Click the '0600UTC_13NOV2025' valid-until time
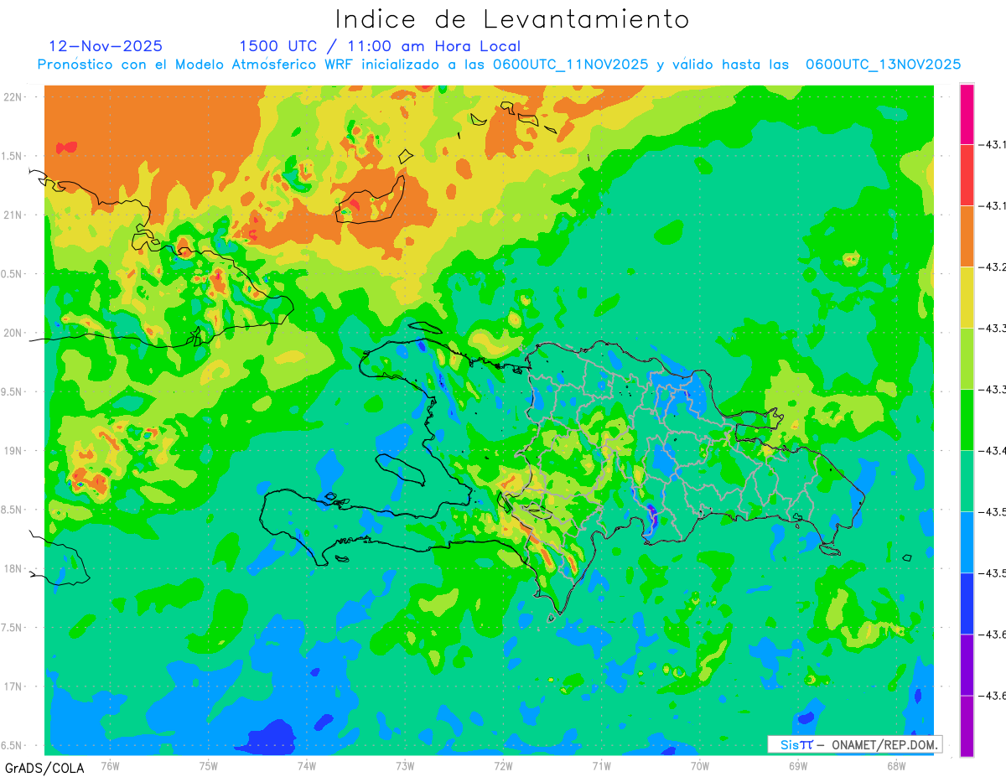This screenshot has width=1006, height=777. [883, 65]
